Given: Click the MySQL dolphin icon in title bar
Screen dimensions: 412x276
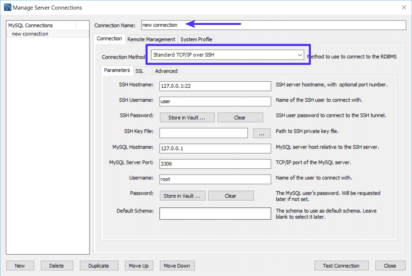Looking at the screenshot, I should click(x=7, y=7).
